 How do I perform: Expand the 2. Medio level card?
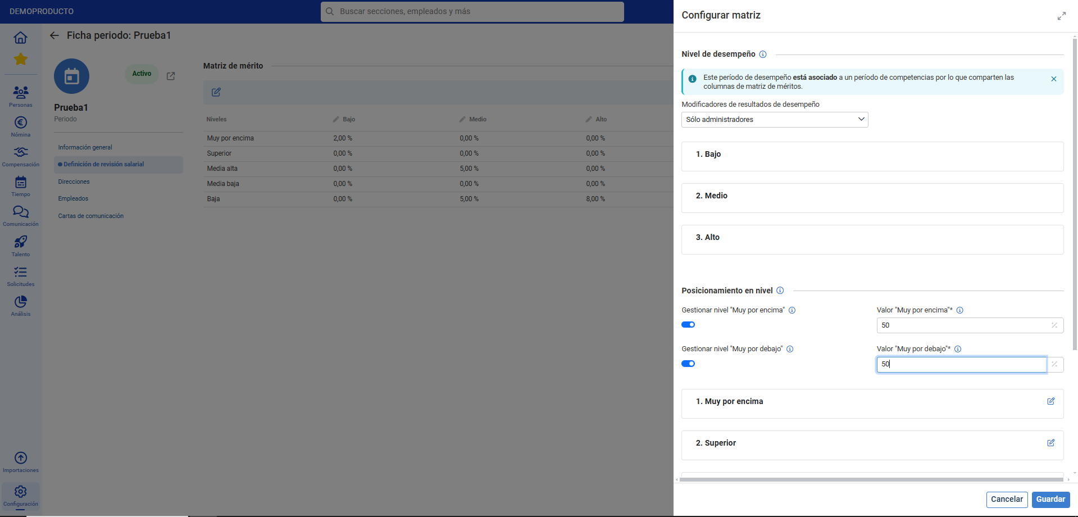coord(872,198)
